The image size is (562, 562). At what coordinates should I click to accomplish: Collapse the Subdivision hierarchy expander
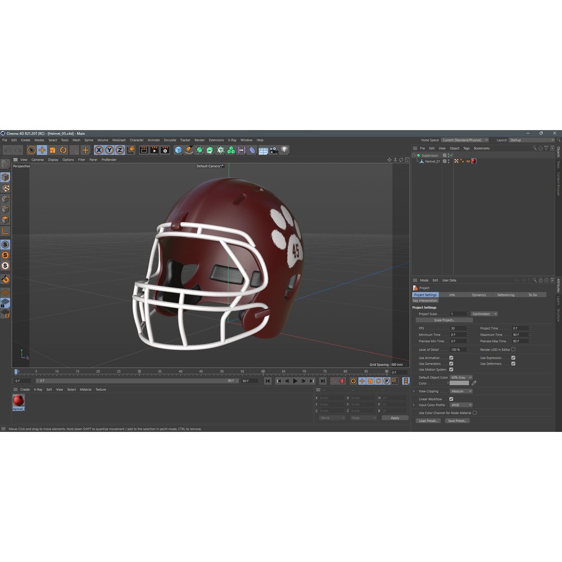pos(415,156)
